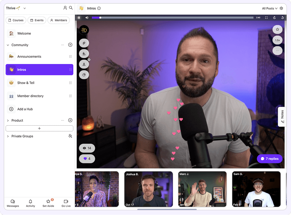The image size is (291, 215).
Task: Open the Announcements hub
Action: coord(39,56)
